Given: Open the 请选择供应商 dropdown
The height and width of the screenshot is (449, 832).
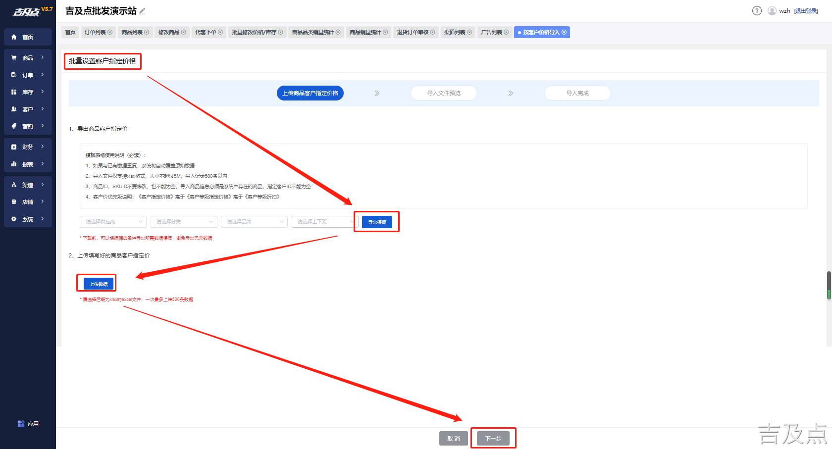Looking at the screenshot, I should click(x=113, y=222).
